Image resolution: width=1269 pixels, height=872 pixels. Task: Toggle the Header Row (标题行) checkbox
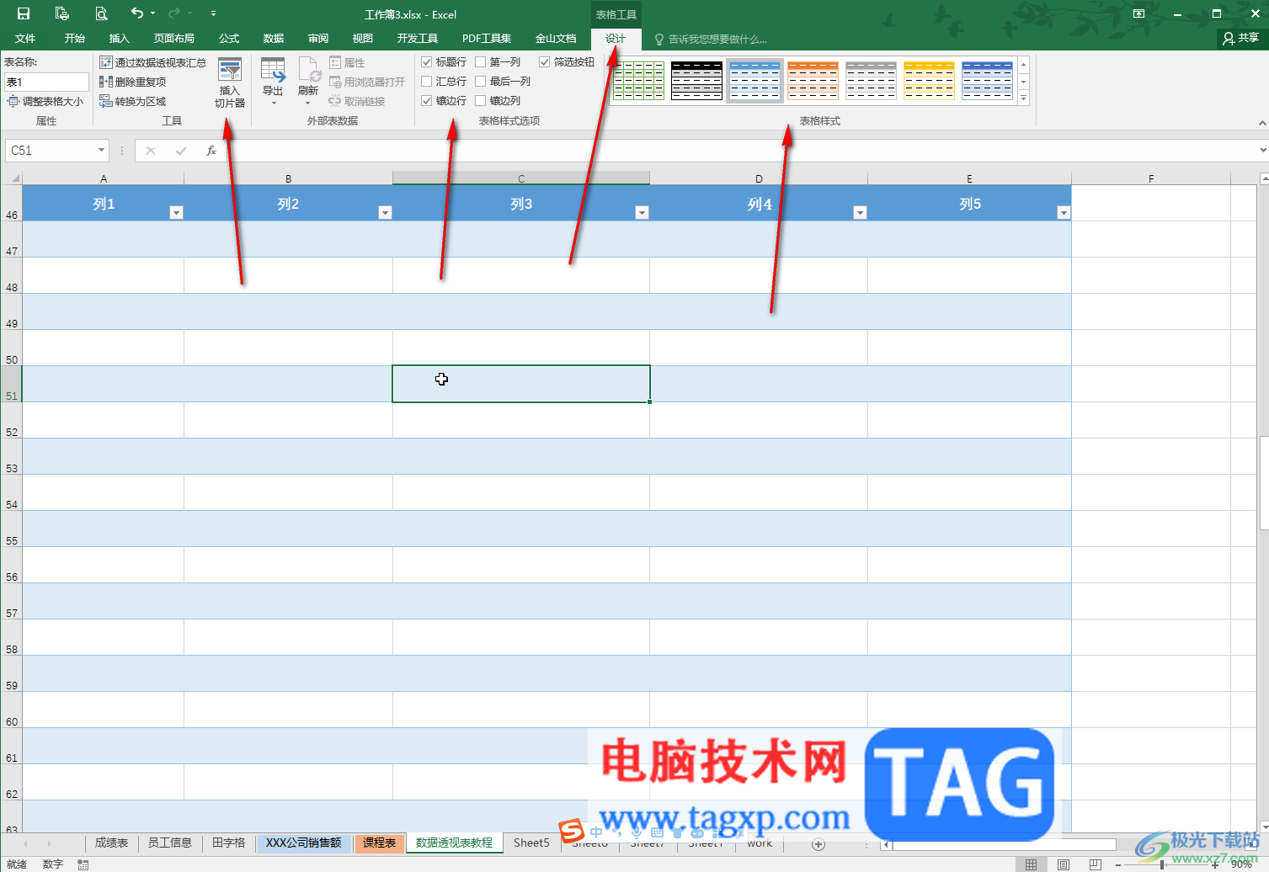point(427,61)
